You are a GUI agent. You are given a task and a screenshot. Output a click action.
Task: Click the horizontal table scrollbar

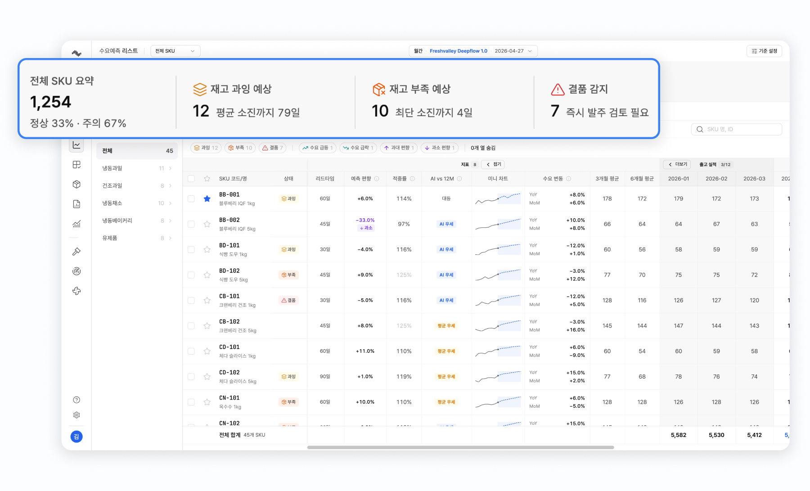click(x=460, y=447)
